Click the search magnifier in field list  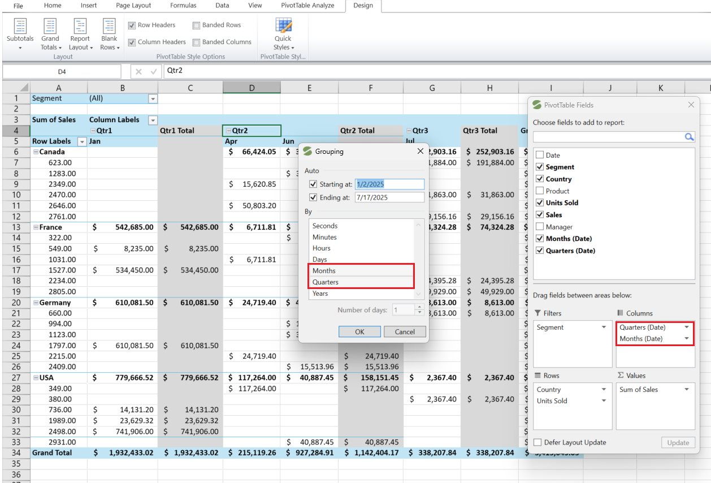(689, 137)
